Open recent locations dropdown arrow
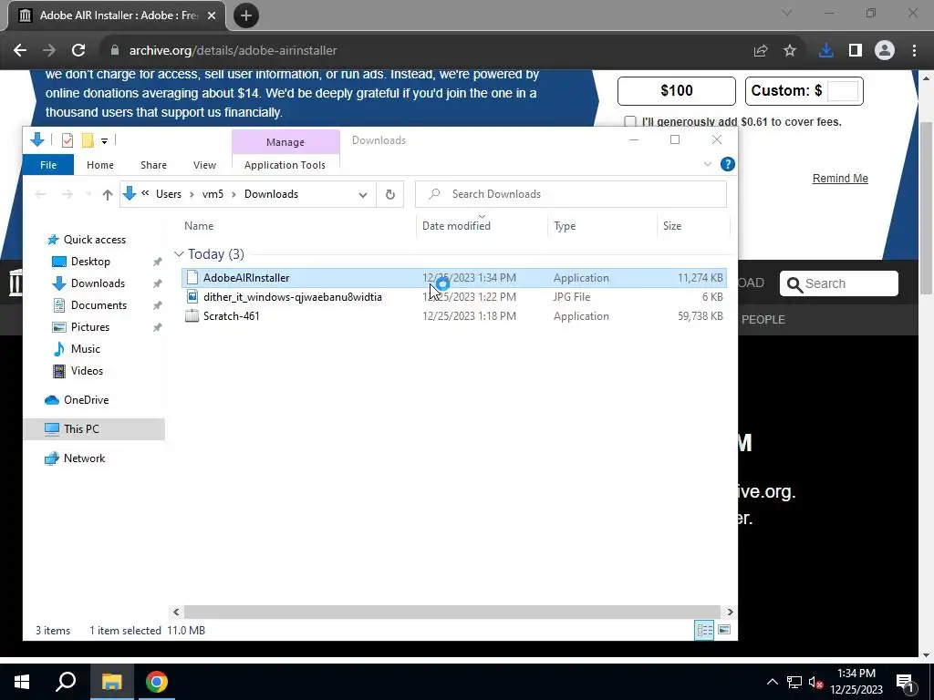The image size is (934, 700). click(88, 195)
